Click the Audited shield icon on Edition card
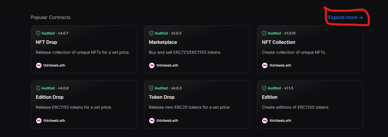The height and width of the screenshot is (137, 388). [264, 88]
